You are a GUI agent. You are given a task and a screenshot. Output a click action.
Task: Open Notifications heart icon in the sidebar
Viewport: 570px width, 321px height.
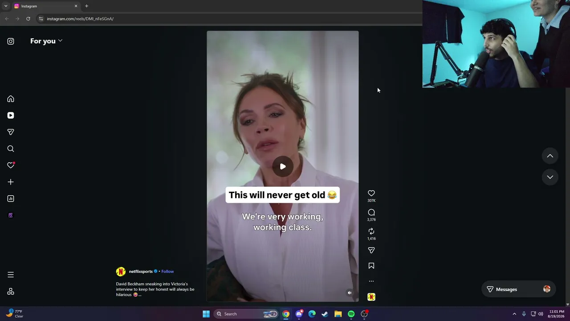click(11, 165)
